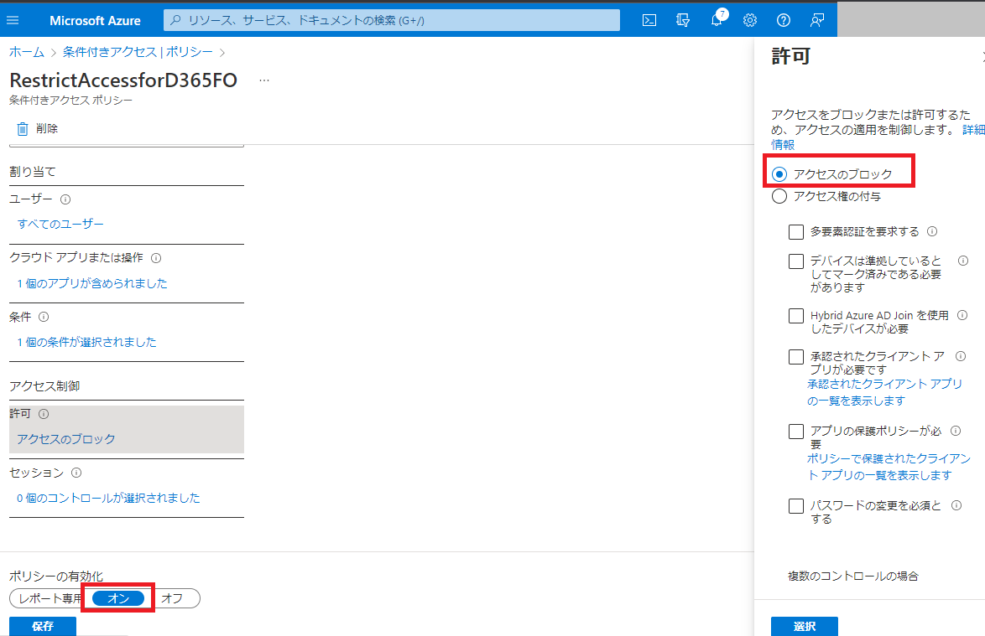Show info icon beside 許可 in left pane
The height and width of the screenshot is (636, 985).
tap(44, 414)
